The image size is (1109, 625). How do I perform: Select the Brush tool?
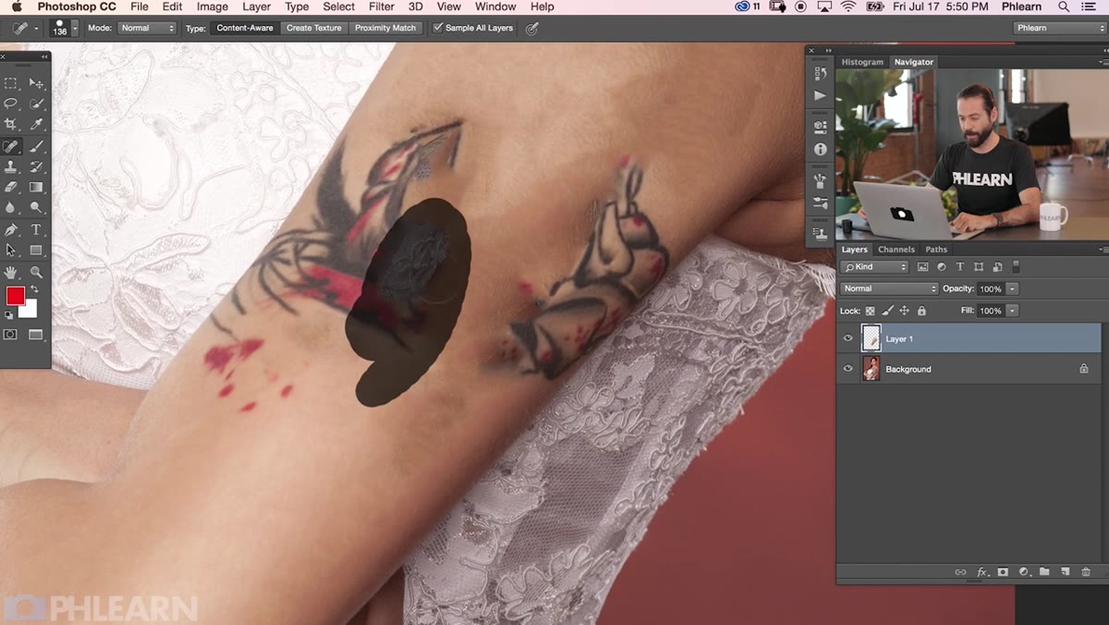36,146
